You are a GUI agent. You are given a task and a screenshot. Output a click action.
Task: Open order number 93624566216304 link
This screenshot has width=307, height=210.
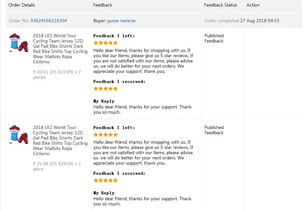point(49,21)
